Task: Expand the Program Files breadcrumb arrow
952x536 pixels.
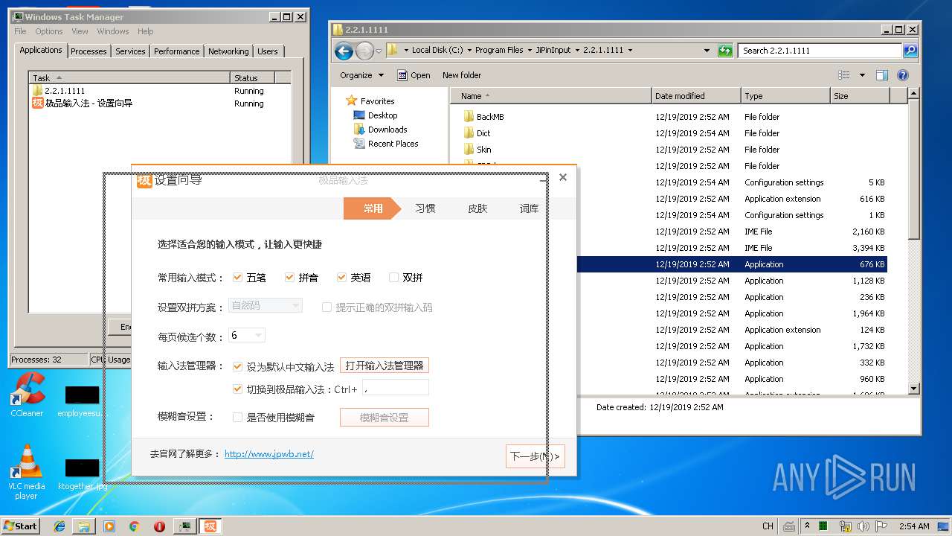Action: (530, 51)
